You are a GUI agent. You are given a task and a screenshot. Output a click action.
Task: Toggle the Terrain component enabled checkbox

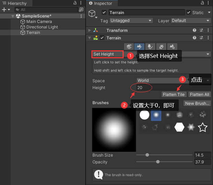click(x=102, y=38)
